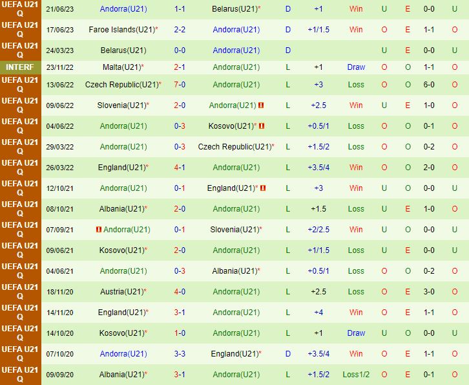
Task: Open Slovenia(U21) away team on 07/09/21
Action: point(234,230)
